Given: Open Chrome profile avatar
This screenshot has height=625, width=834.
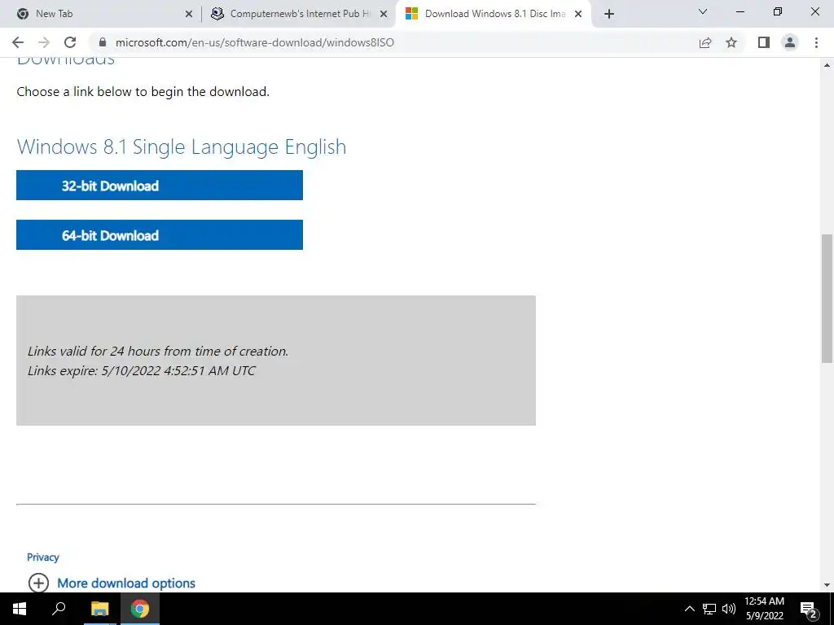Looking at the screenshot, I should [x=790, y=42].
